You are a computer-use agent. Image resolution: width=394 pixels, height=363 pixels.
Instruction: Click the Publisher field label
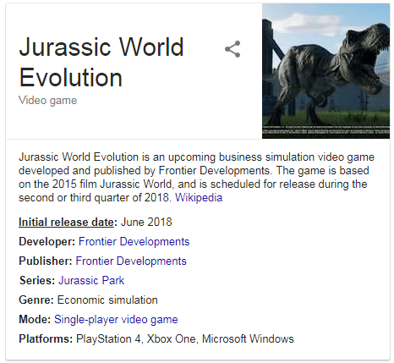coord(46,261)
